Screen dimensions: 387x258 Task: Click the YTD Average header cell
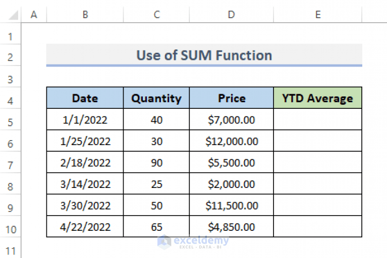(318, 98)
